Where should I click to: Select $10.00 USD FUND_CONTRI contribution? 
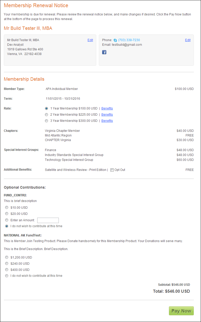coord(7,208)
